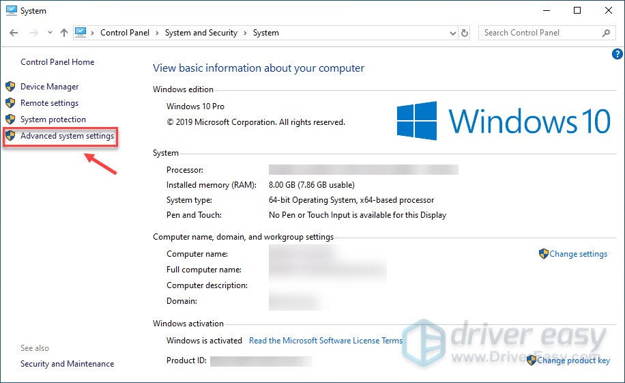
Task: Go forward with the forward arrow
Action: click(x=34, y=33)
